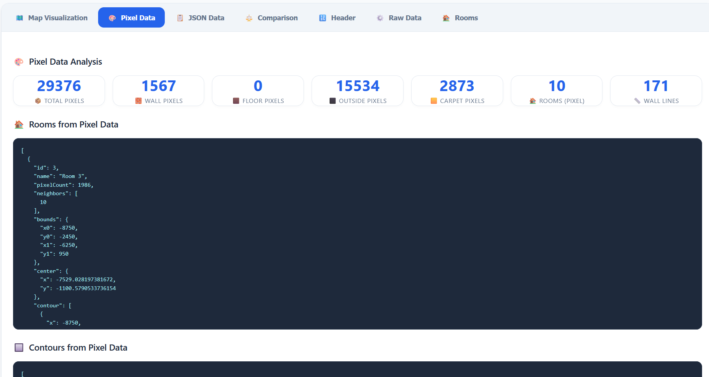The width and height of the screenshot is (709, 377).
Task: Open the Comparison tab
Action: [x=271, y=18]
